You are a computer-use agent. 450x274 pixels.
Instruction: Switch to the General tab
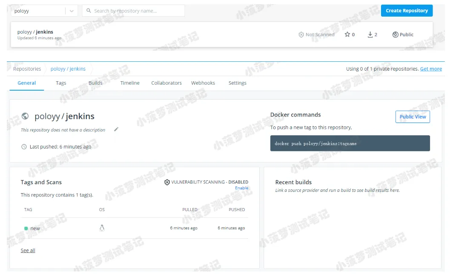click(x=27, y=83)
